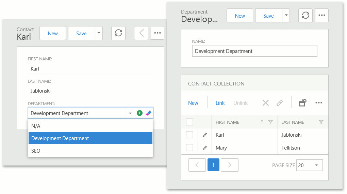
Task: Filter the First Name column
Action: click(270, 122)
